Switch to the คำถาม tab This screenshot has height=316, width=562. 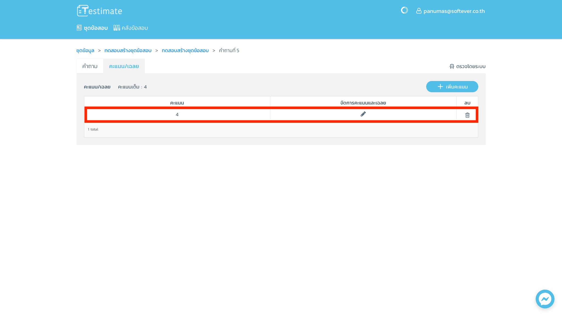(90, 66)
